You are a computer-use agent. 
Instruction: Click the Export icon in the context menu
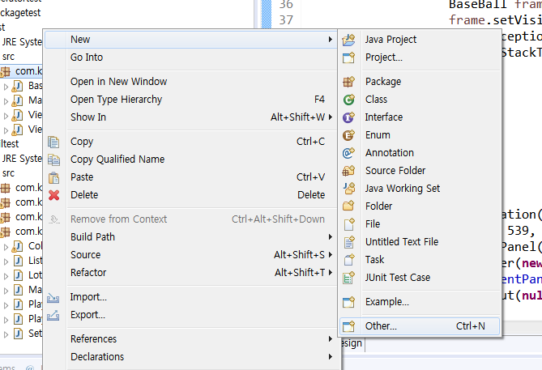[x=53, y=315]
